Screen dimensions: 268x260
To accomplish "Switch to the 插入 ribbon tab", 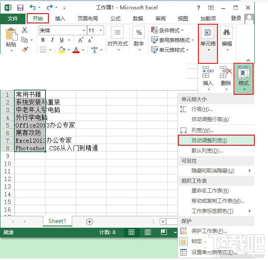I will (x=60, y=18).
